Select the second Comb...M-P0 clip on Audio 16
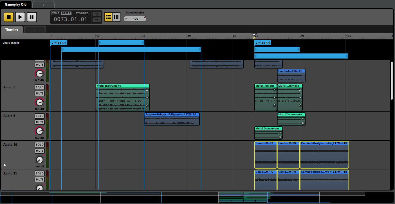Screen dimensions: 395x204 [x=288, y=155]
